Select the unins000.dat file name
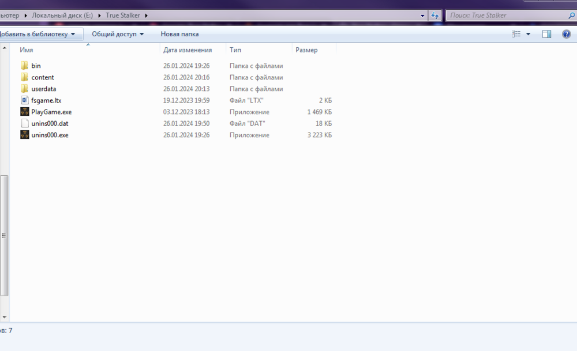The image size is (577, 351). tap(50, 123)
